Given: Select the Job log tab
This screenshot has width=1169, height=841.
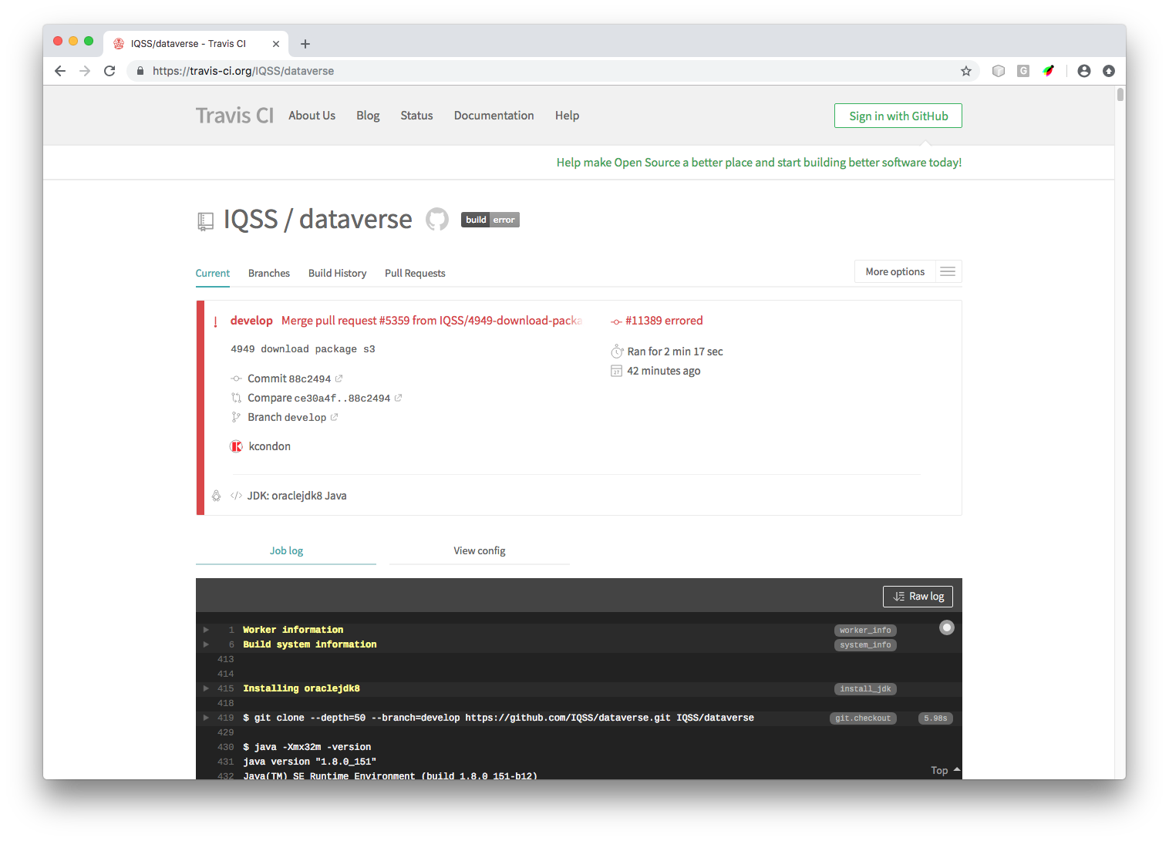Looking at the screenshot, I should [286, 550].
